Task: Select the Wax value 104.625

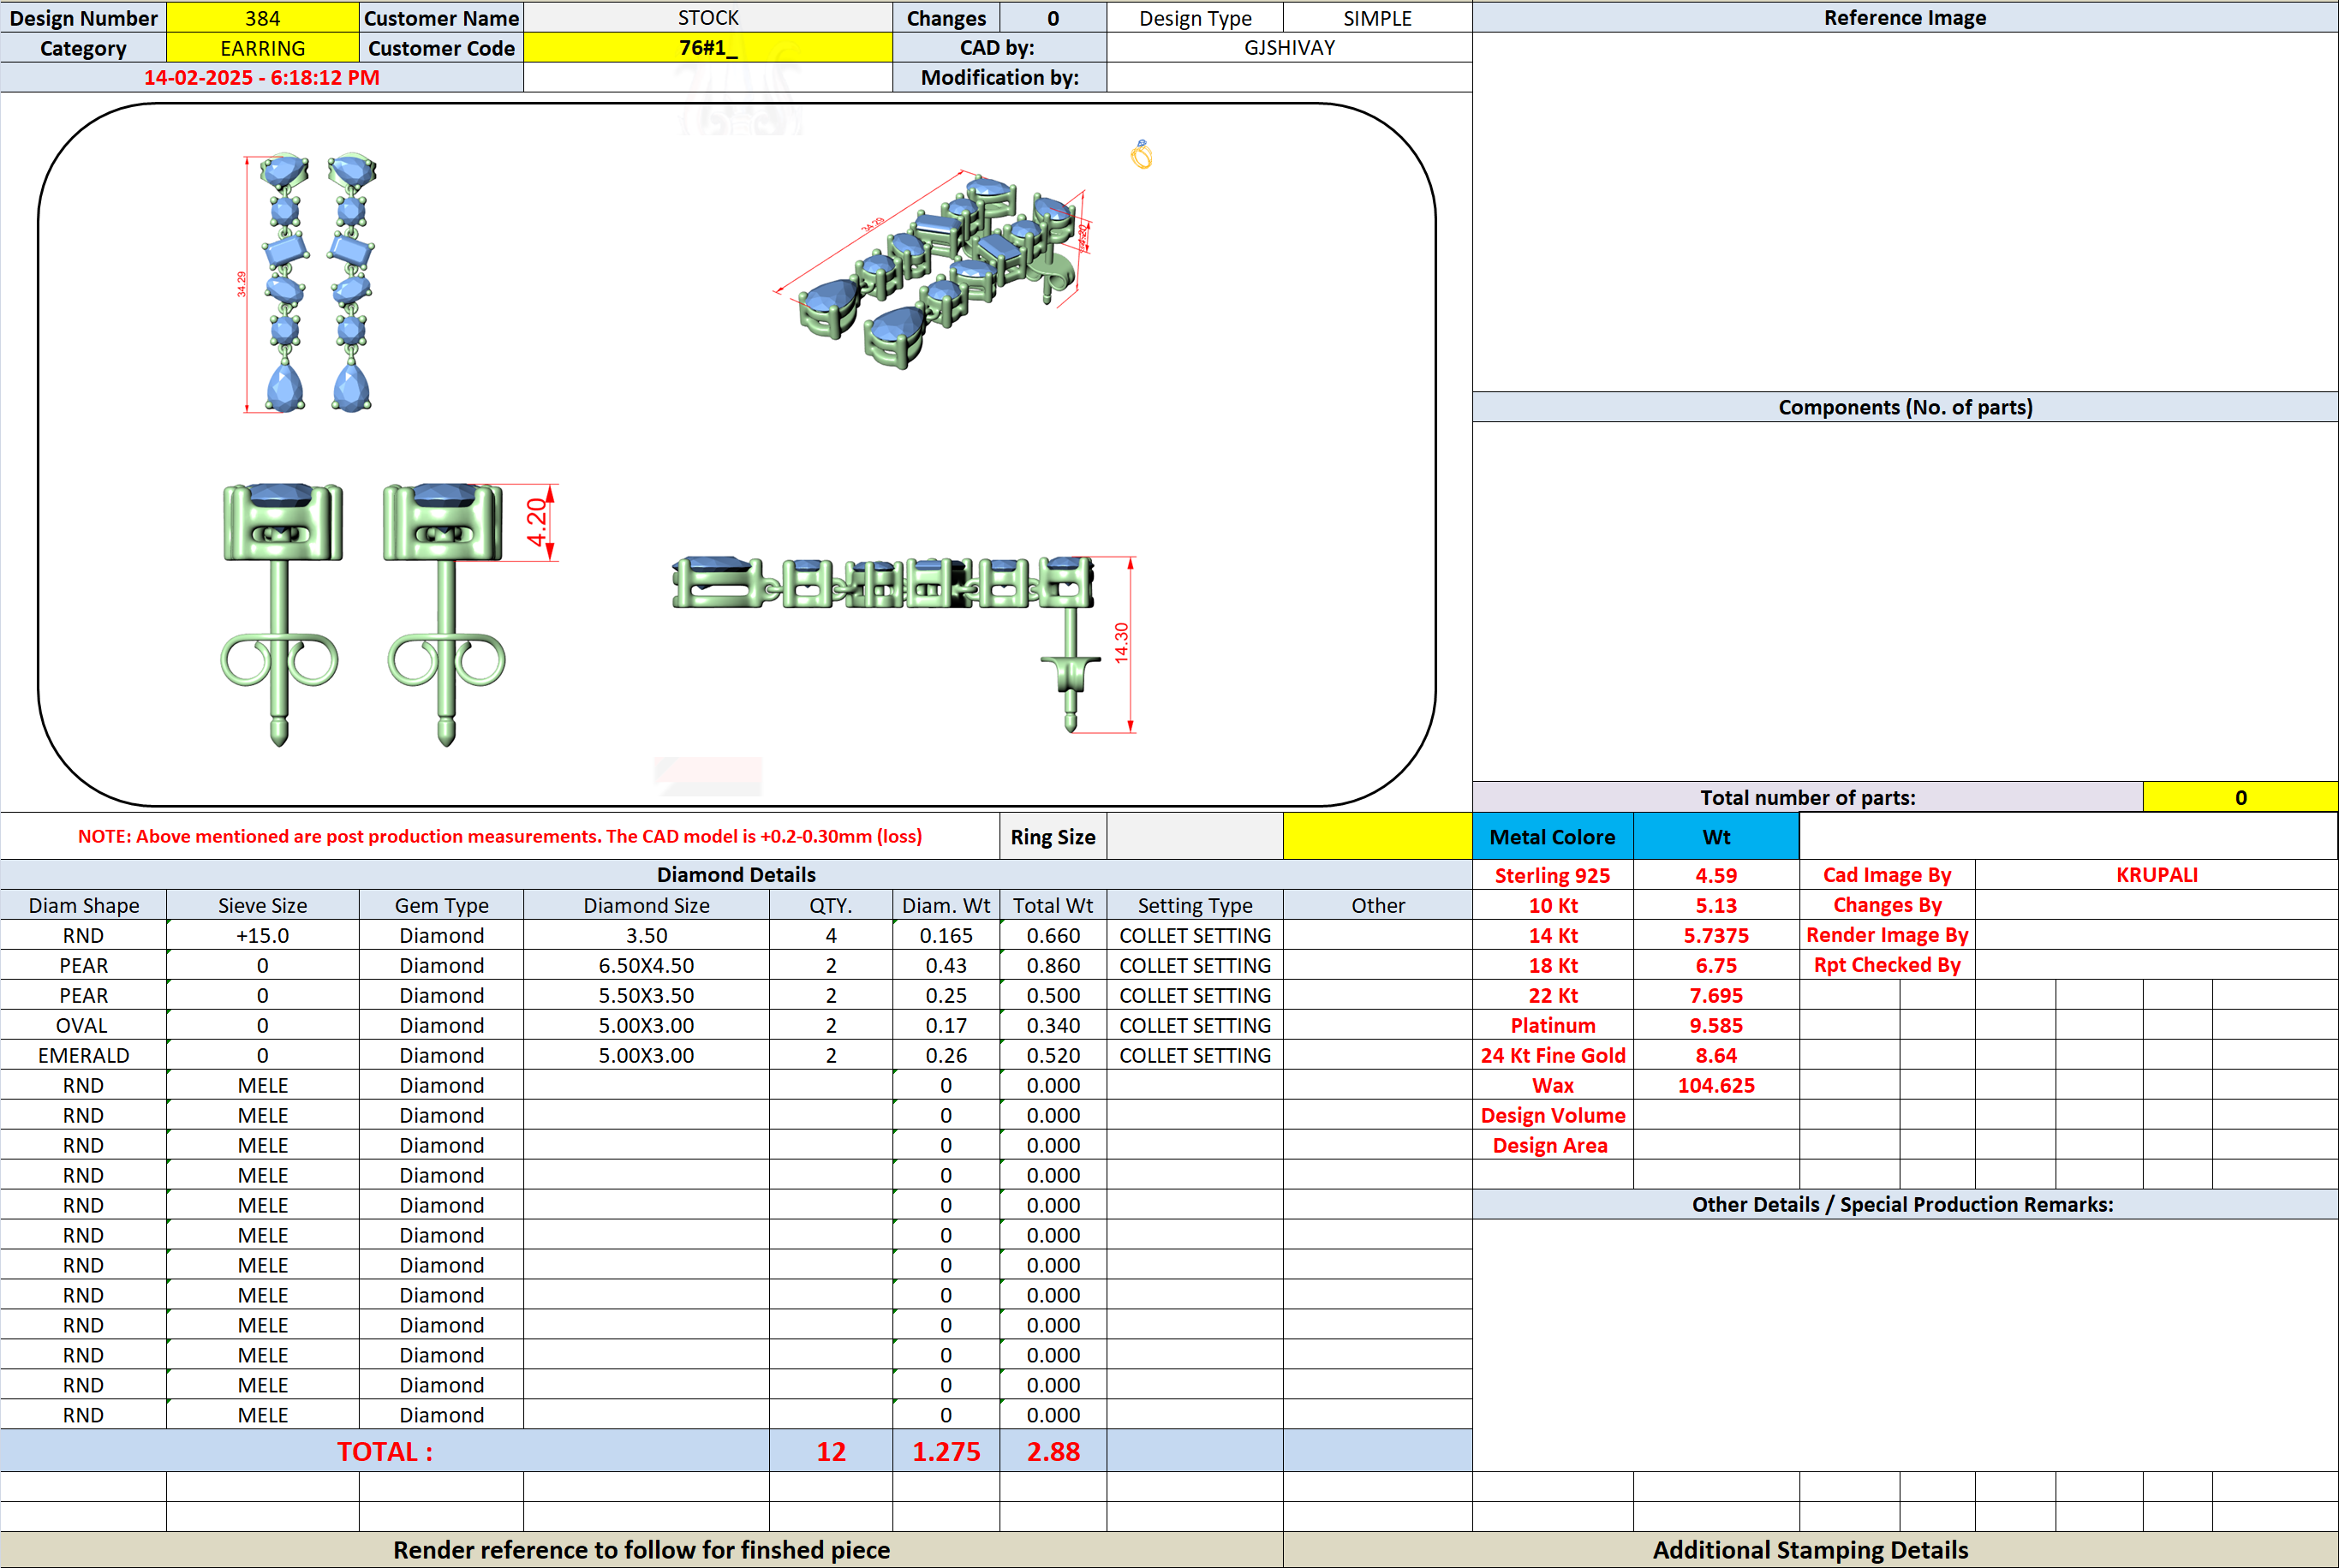Action: (x=1716, y=1085)
